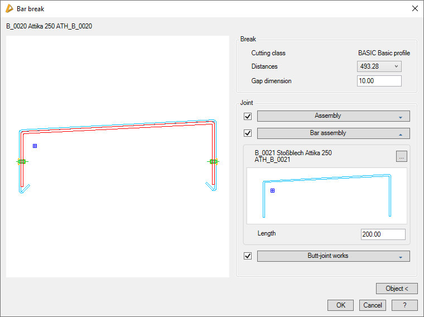Image resolution: width=424 pixels, height=317 pixels.
Task: Close the Bar break dialog
Action: point(414,8)
